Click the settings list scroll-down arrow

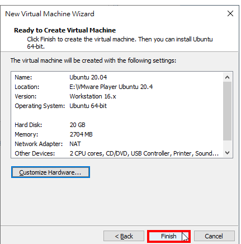(227, 153)
